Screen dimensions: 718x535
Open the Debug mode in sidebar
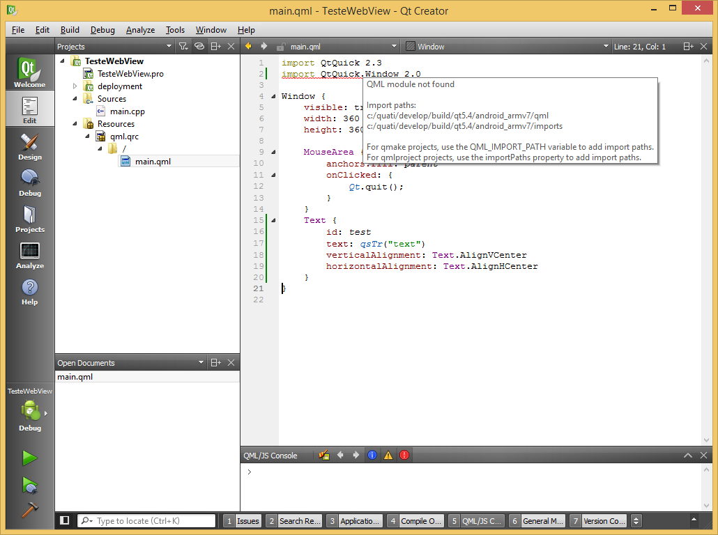[29, 183]
